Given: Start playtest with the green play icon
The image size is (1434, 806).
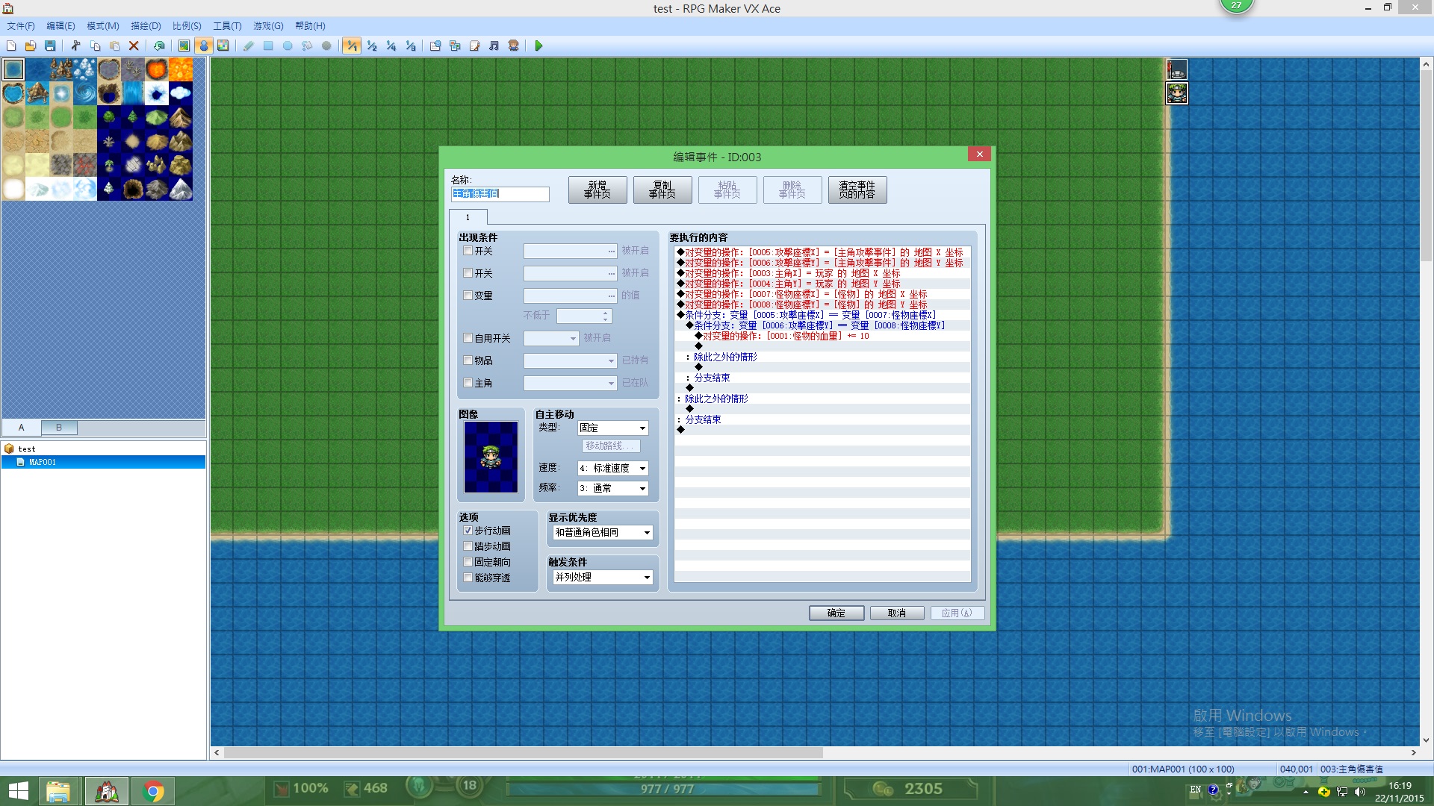Looking at the screenshot, I should (538, 46).
